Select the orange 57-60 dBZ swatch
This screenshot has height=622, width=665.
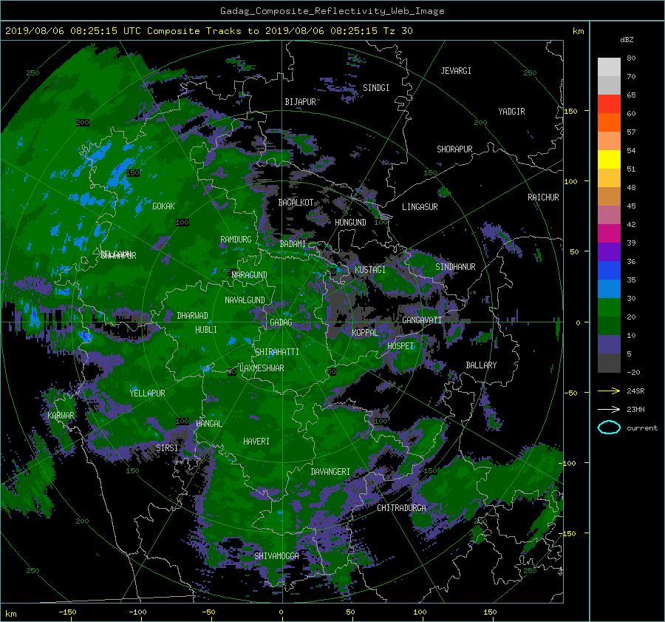point(609,123)
